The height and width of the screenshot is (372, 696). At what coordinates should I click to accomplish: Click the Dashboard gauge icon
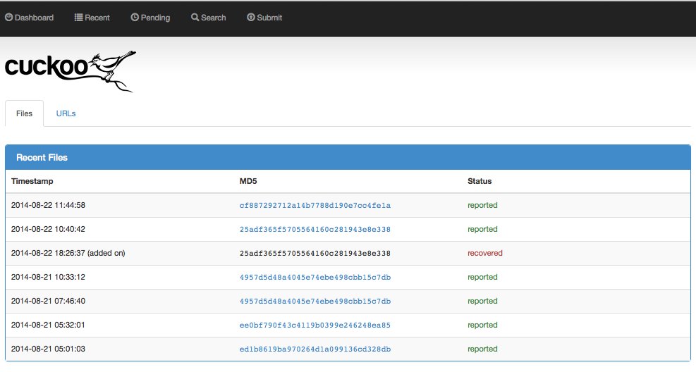click(9, 18)
